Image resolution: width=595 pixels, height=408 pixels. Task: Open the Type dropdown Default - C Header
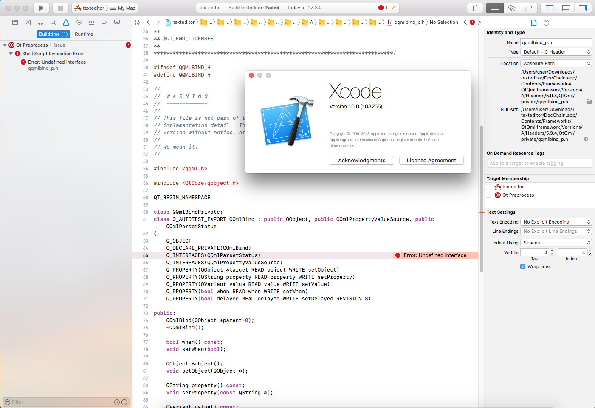(556, 52)
